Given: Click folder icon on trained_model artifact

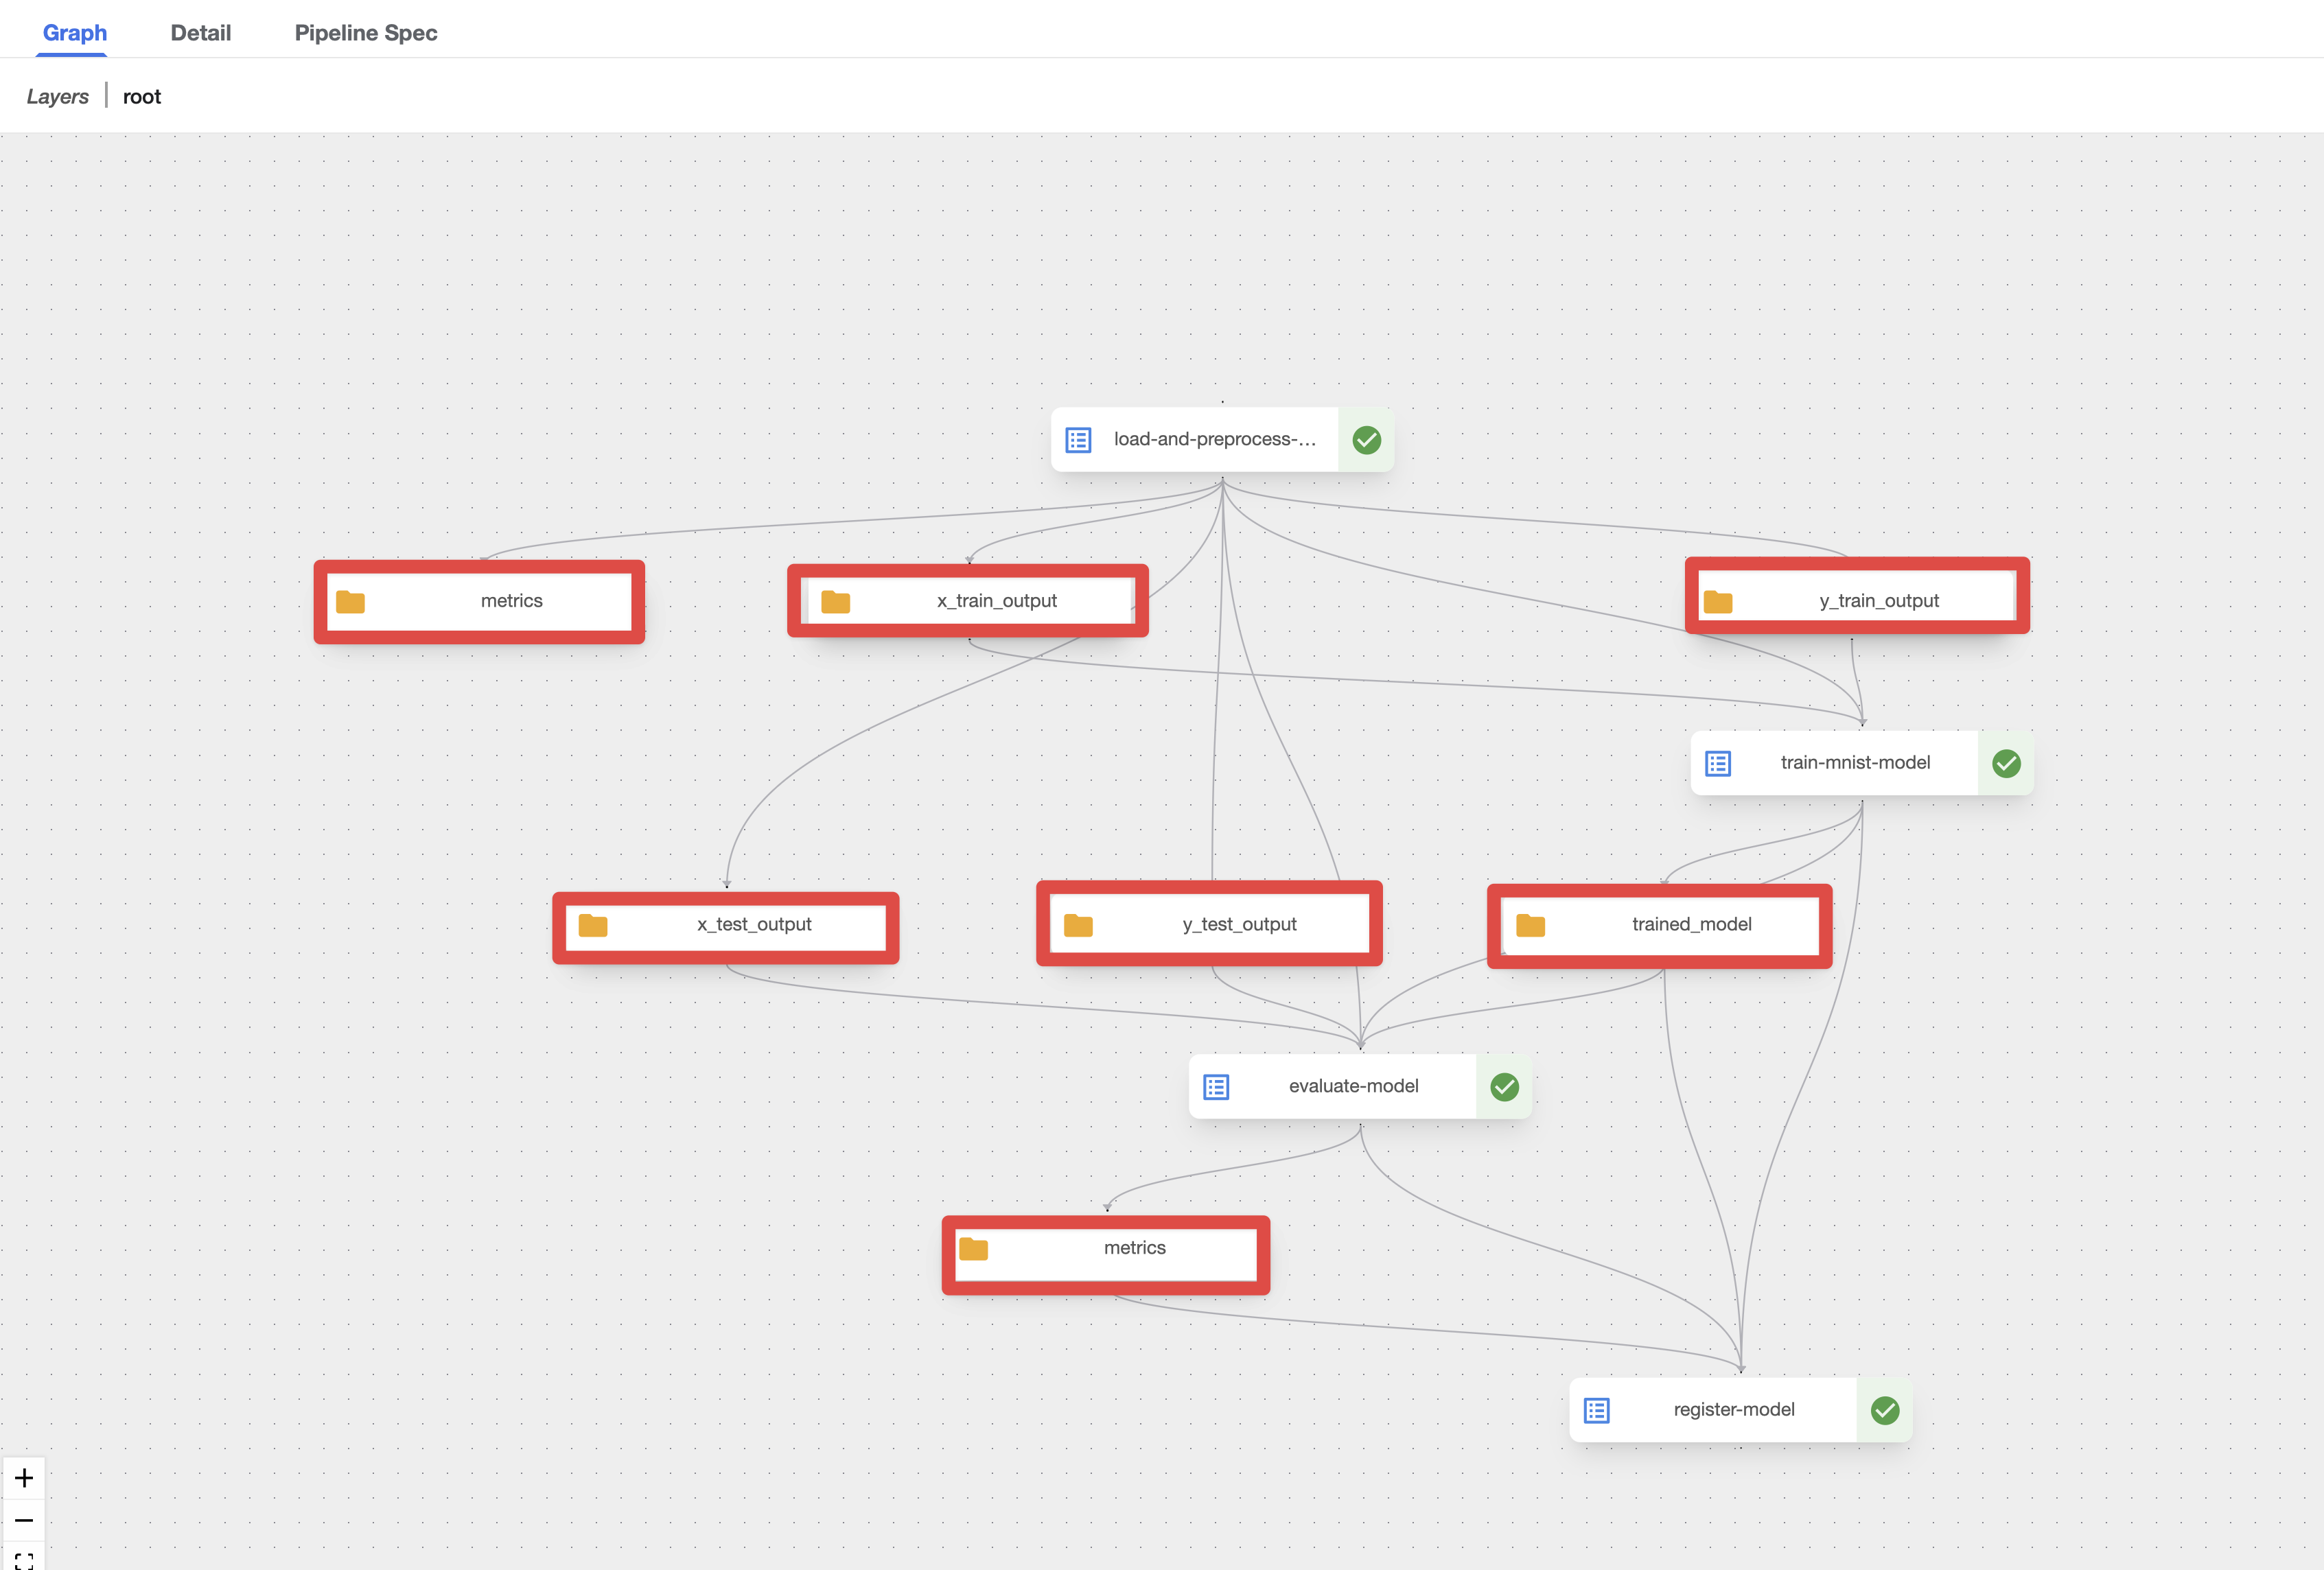Looking at the screenshot, I should 1530,925.
